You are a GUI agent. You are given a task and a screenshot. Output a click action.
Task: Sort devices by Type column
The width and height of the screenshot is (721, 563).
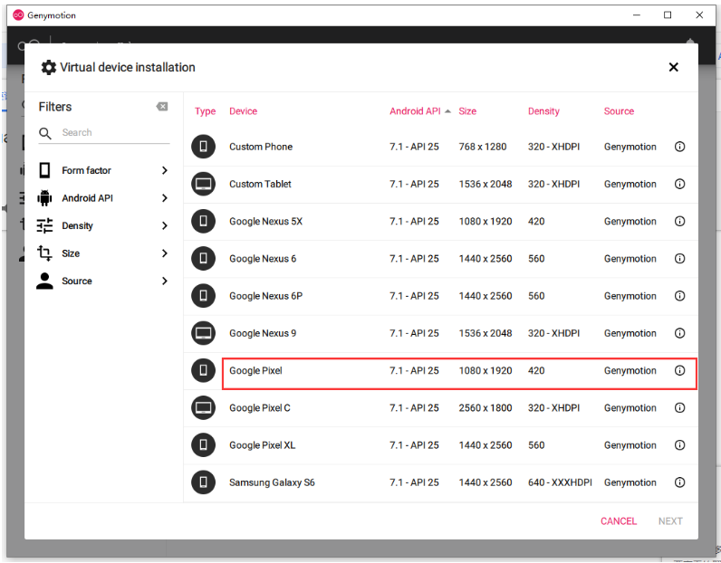[205, 111]
